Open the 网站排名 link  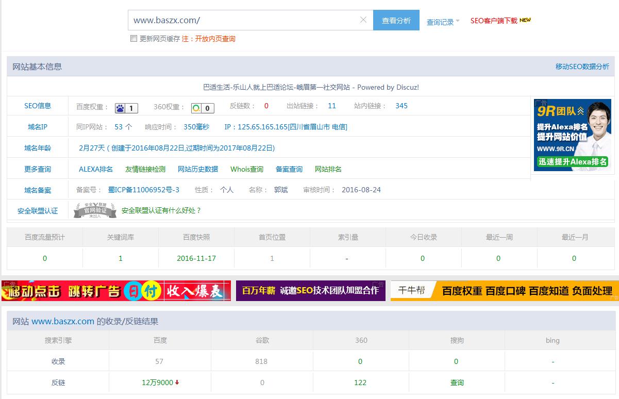pos(328,169)
